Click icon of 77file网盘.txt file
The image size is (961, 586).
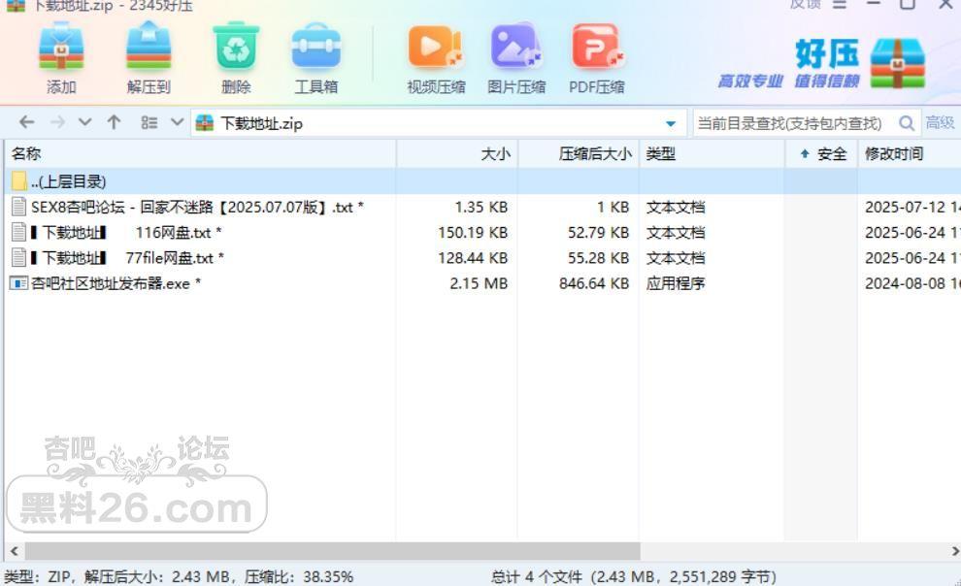point(19,258)
